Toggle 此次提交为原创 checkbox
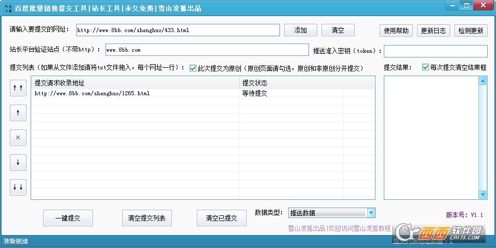496x248 pixels. coord(193,68)
